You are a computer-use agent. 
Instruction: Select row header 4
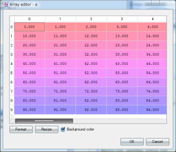pos(12,64)
